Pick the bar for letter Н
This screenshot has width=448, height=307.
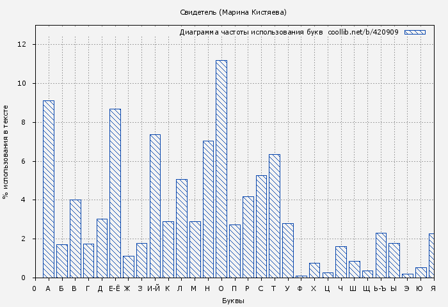click(208, 209)
